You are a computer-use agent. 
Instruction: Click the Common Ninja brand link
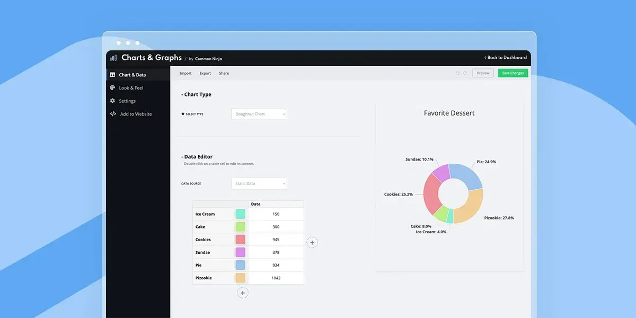point(208,59)
